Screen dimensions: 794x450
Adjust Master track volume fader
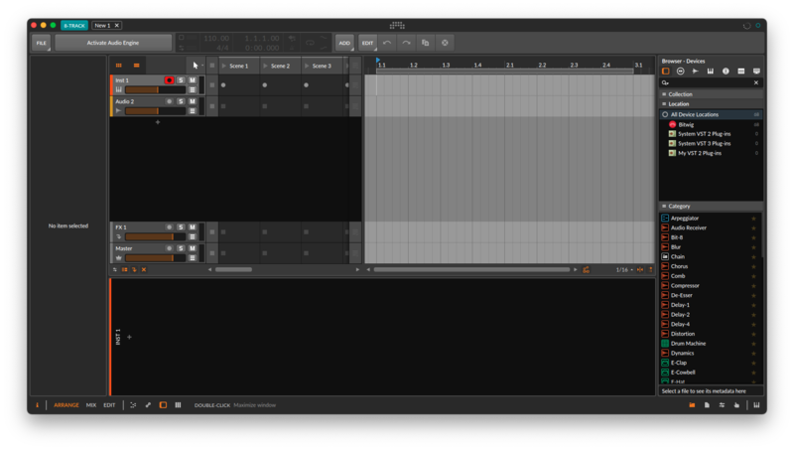[156, 258]
